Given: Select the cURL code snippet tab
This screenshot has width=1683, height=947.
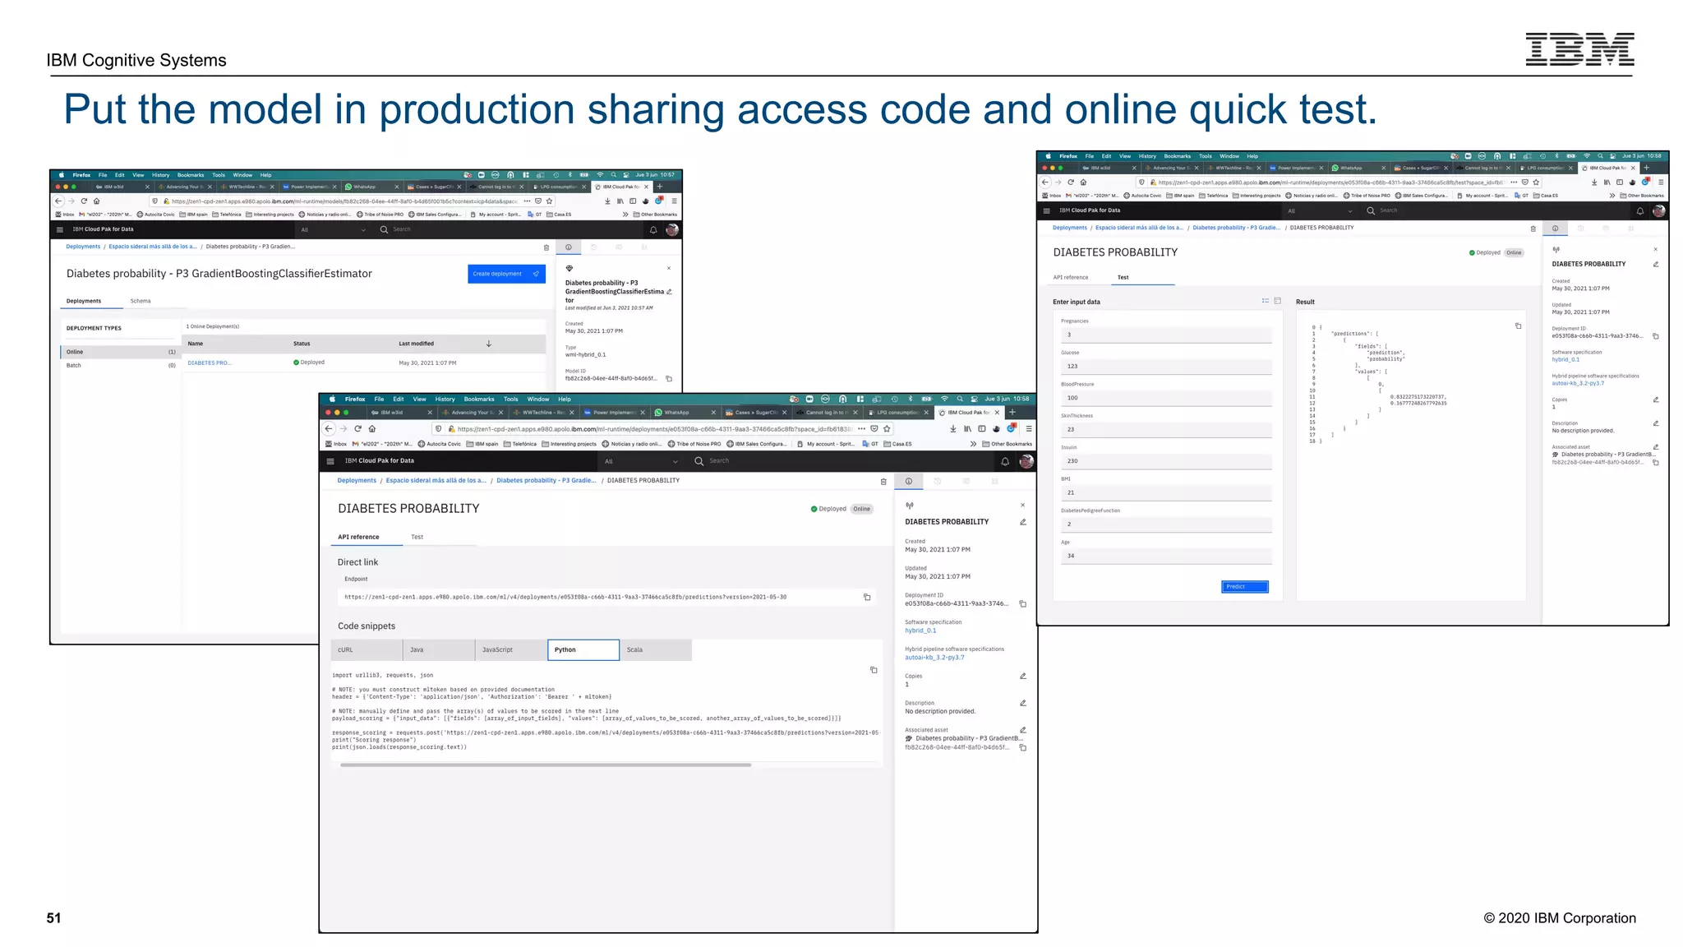Looking at the screenshot, I should pyautogui.click(x=367, y=649).
